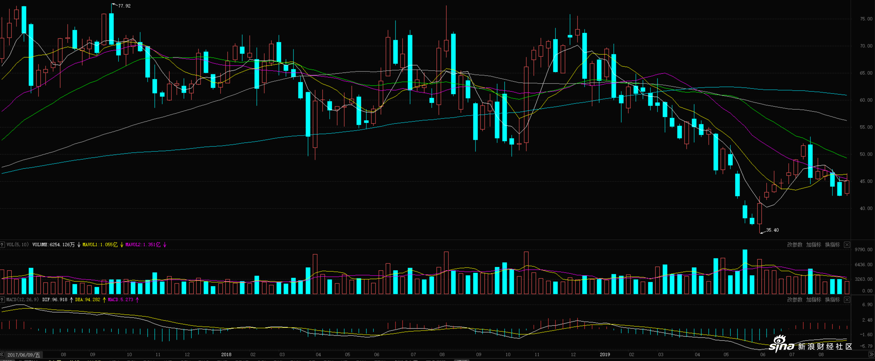Click the 40.00 price axis label
Viewport: 875px width, 361px height.
pyautogui.click(x=866, y=209)
